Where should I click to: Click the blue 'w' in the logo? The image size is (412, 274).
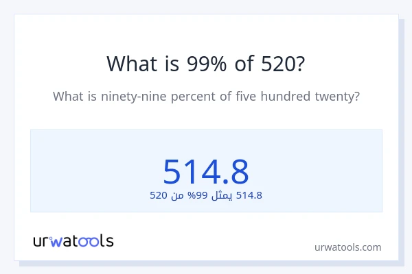tap(56, 241)
